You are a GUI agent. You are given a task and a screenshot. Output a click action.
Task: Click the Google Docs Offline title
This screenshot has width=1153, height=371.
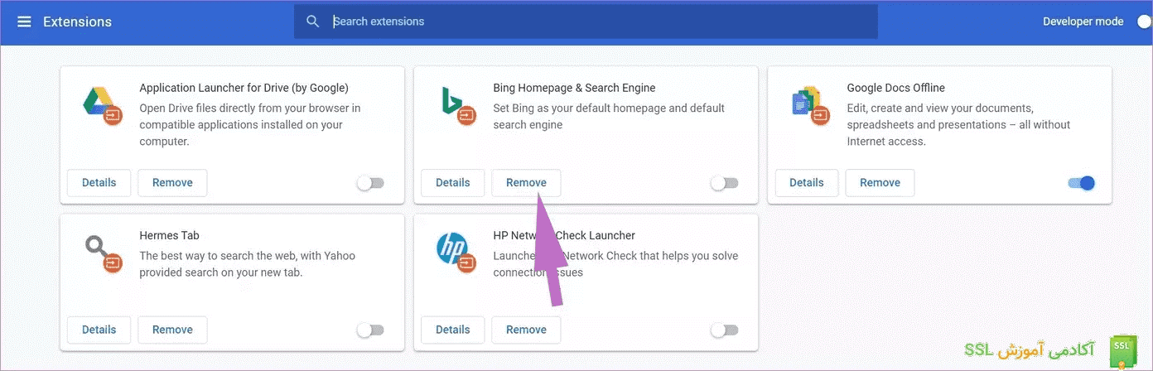point(895,88)
